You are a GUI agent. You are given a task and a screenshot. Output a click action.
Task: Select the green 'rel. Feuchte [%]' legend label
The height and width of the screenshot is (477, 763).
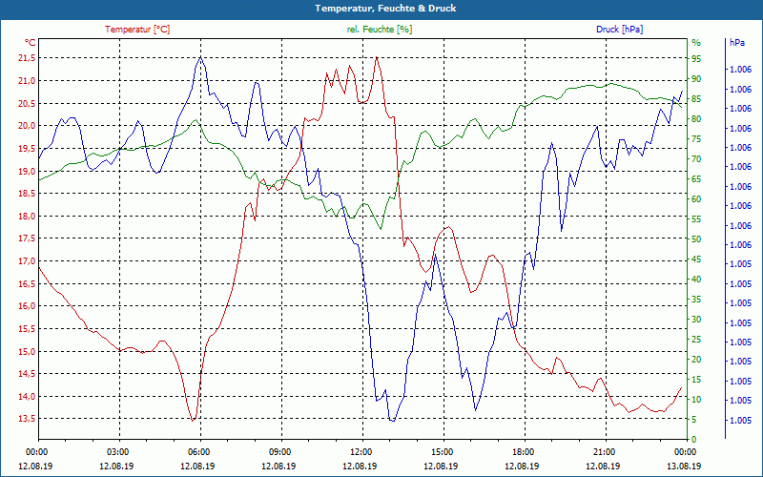pos(379,30)
